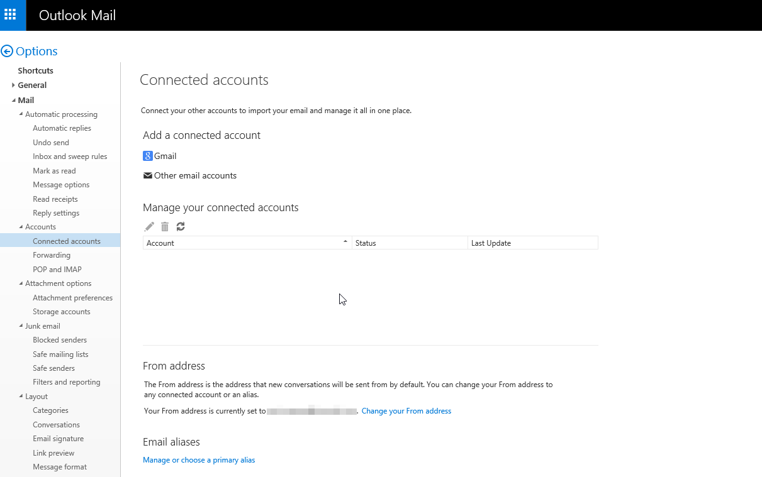Open Categories settings

coord(50,410)
